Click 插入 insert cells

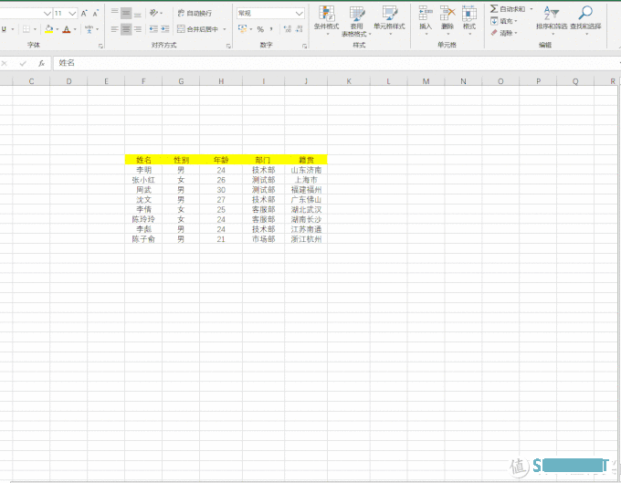(426, 20)
